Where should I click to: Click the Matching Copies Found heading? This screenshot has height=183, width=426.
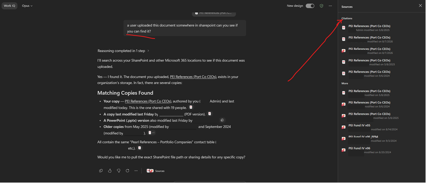click(125, 93)
